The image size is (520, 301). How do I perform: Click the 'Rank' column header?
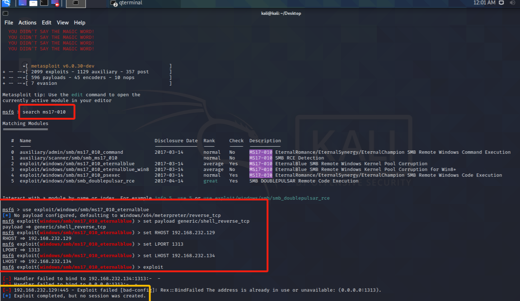pyautogui.click(x=209, y=141)
